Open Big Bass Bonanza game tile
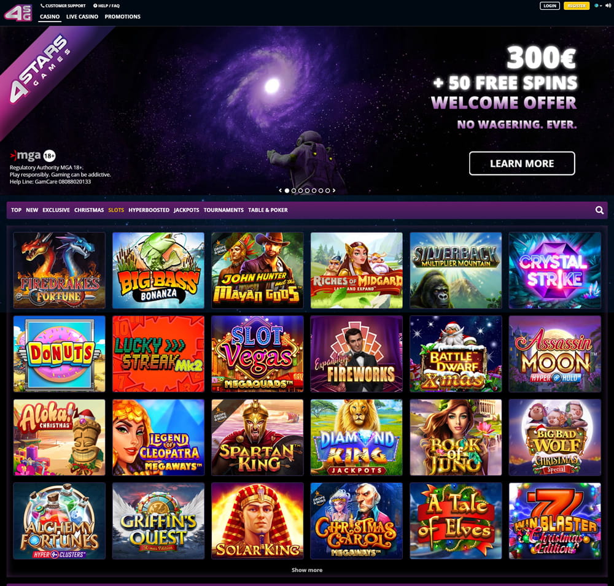This screenshot has height=586, width=614. 158,270
